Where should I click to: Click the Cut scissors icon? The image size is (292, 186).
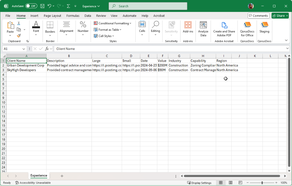pos(19,23)
